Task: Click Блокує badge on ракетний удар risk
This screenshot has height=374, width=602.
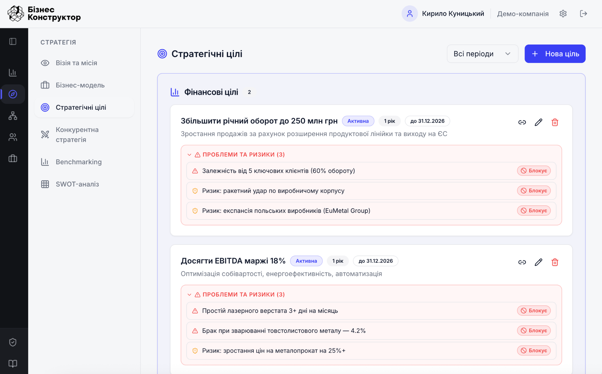Action: (x=534, y=191)
